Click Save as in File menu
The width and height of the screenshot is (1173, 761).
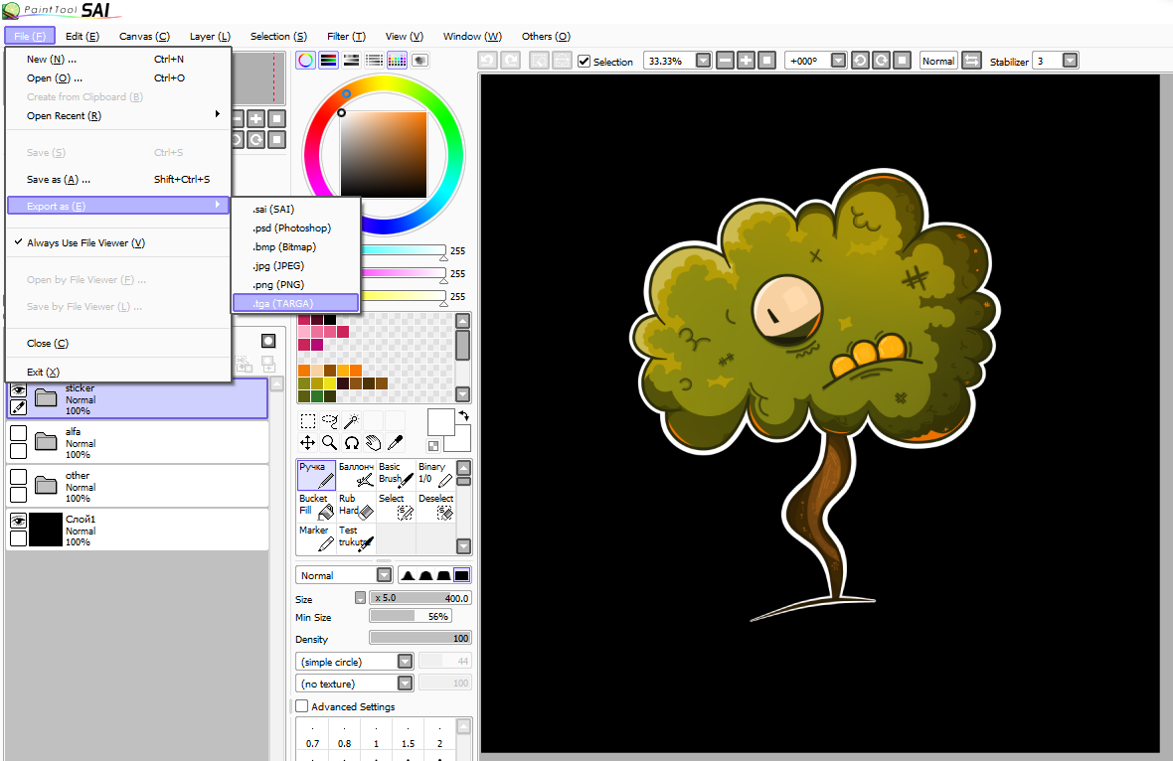click(x=59, y=180)
